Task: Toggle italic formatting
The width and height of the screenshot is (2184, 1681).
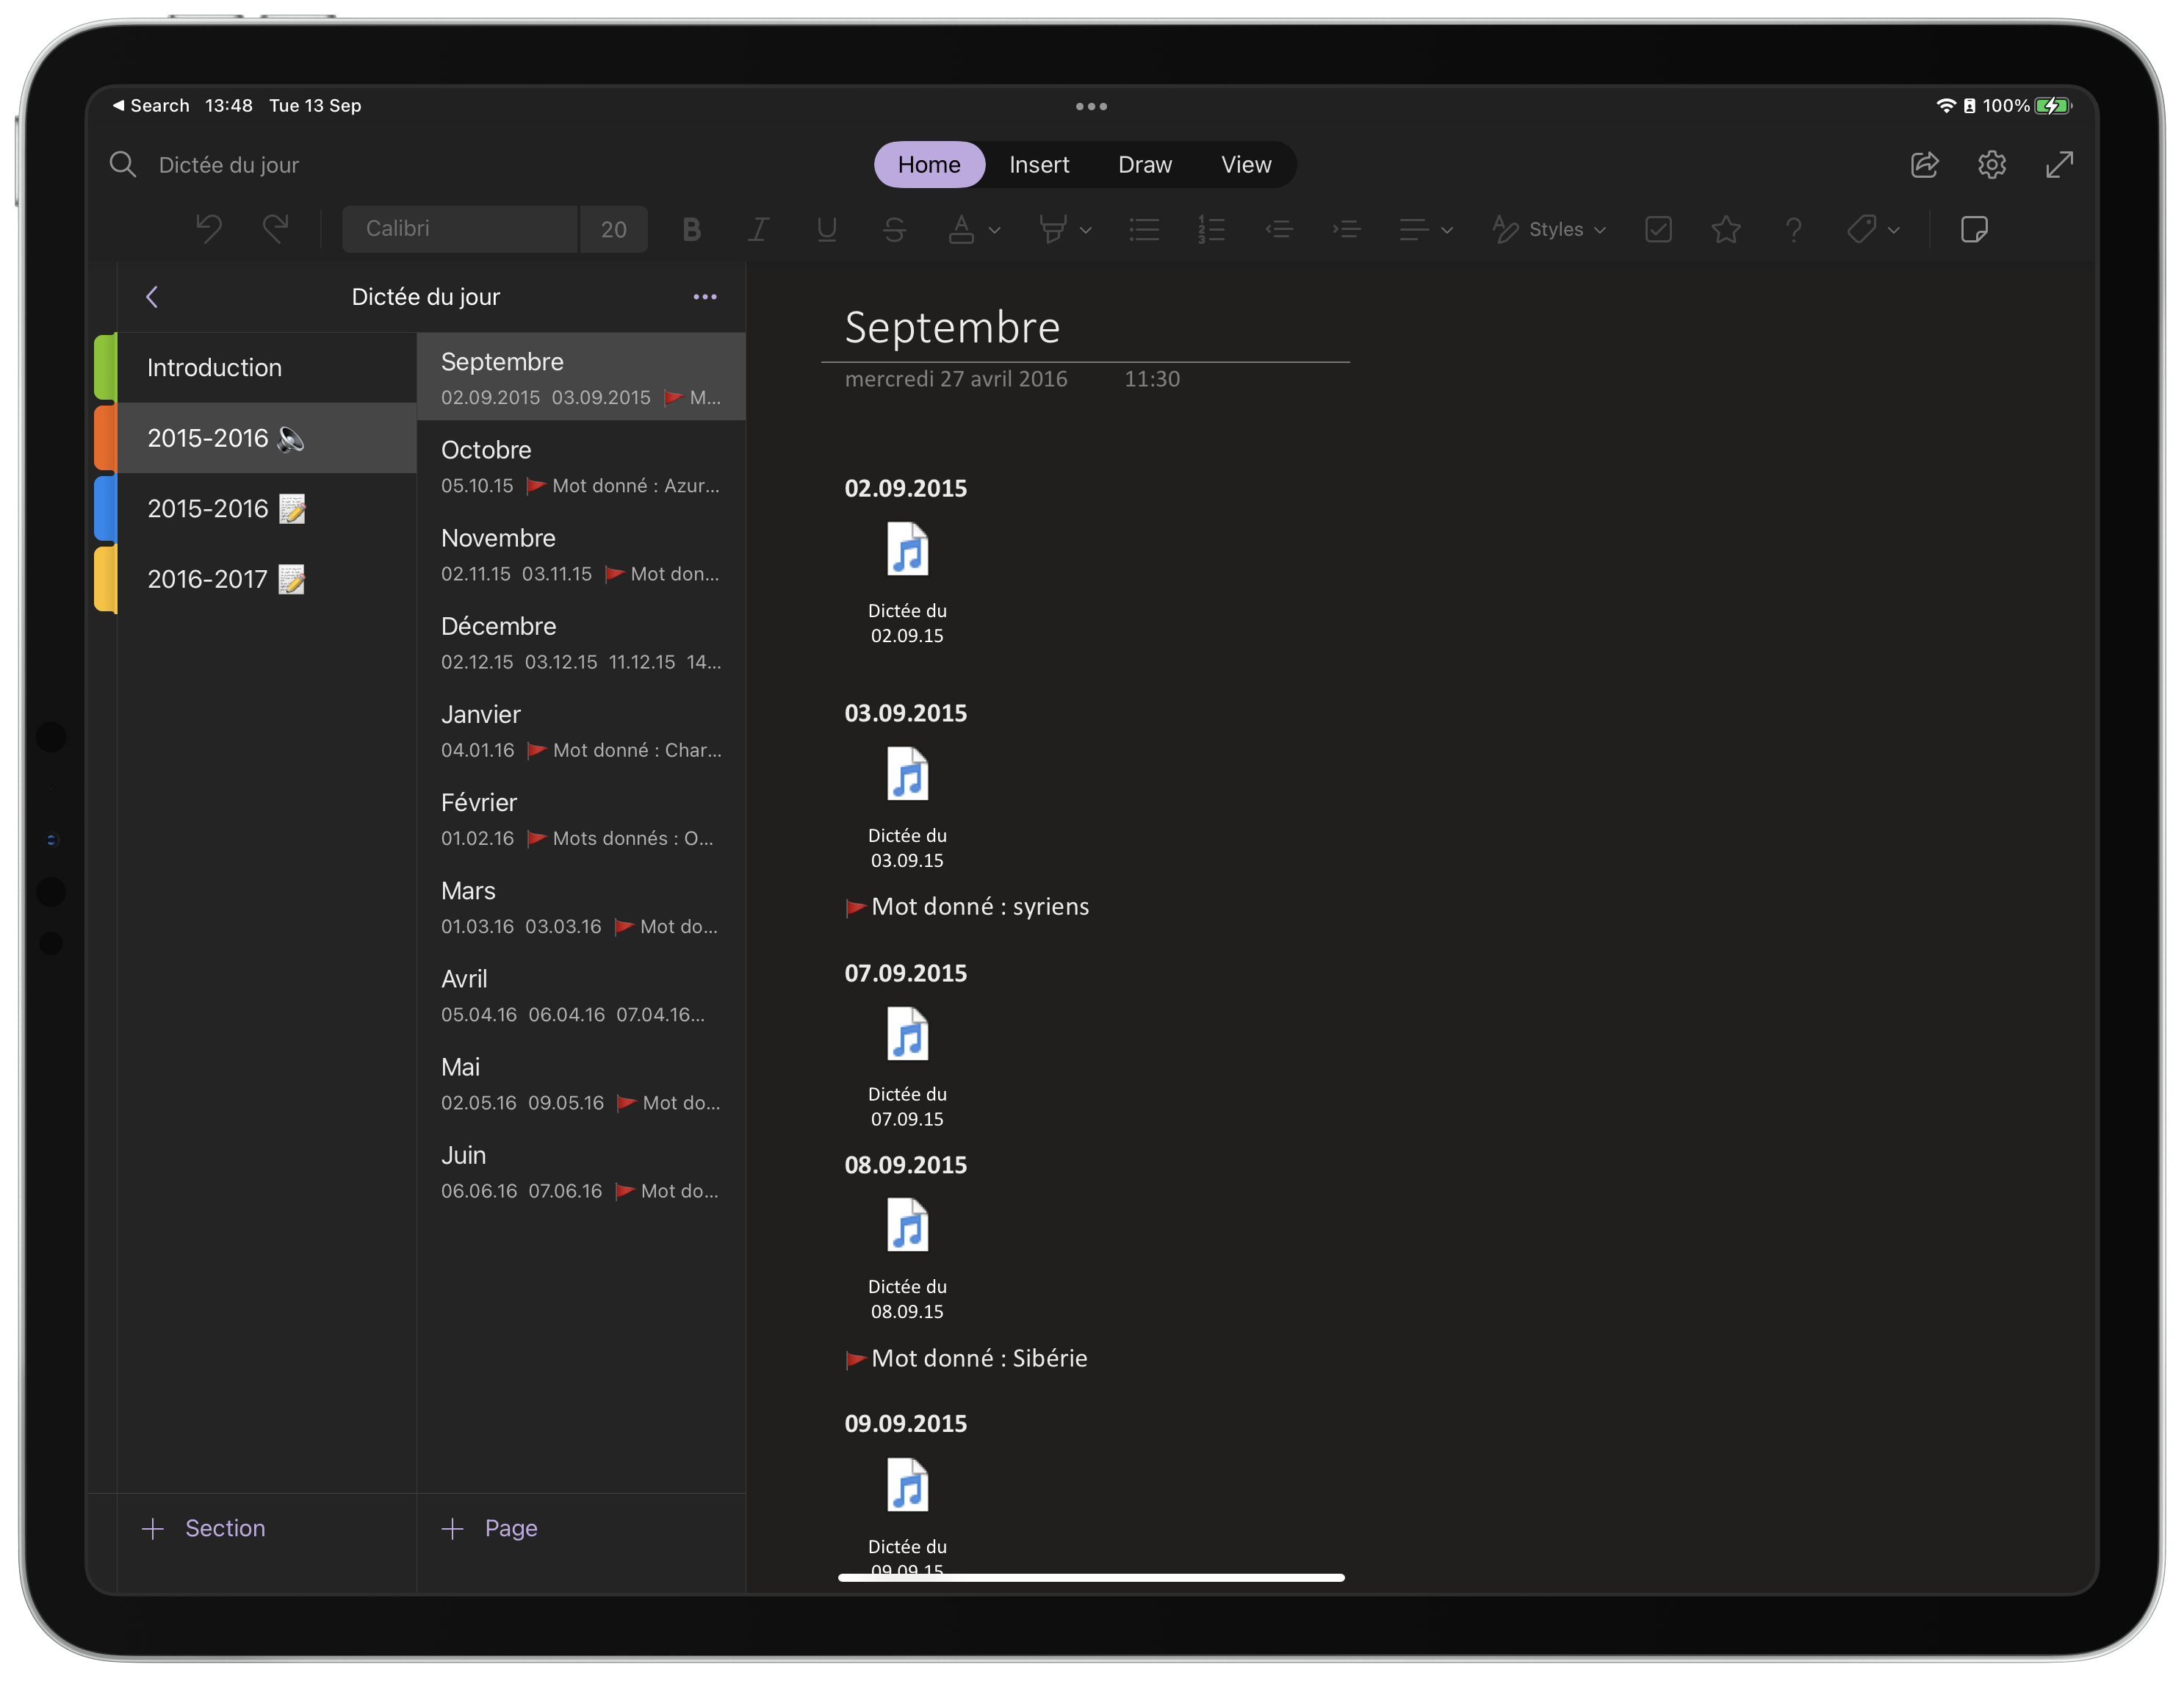Action: tap(759, 230)
